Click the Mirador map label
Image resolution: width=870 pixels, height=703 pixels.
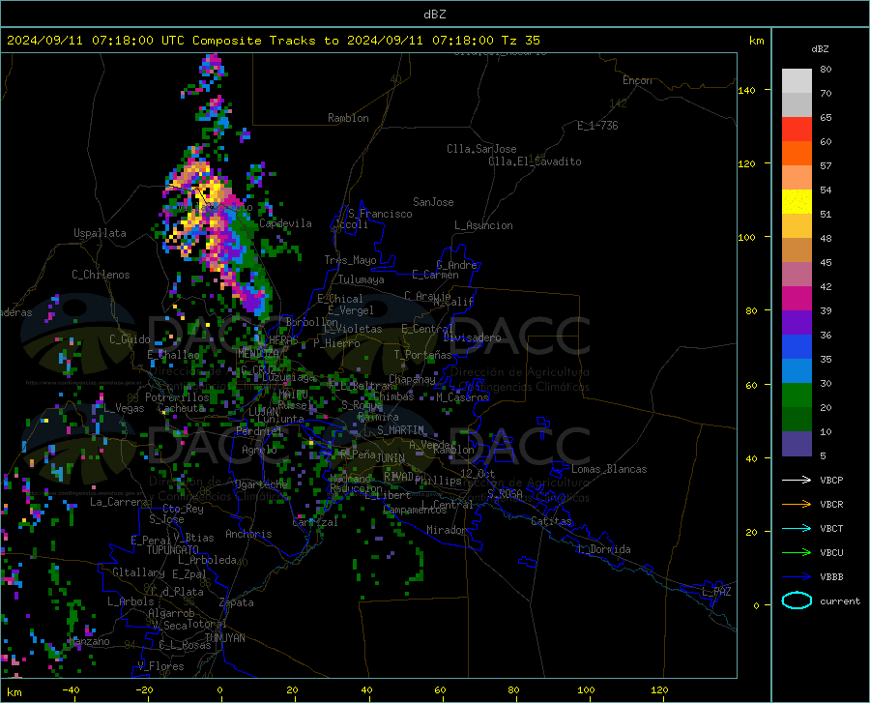coord(446,530)
